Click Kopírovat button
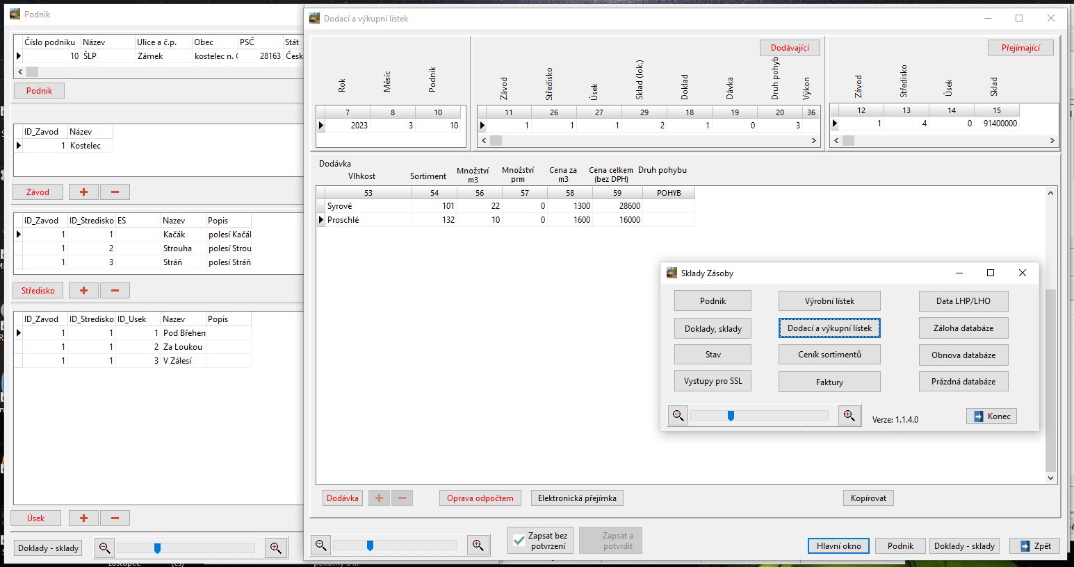Viewport: 1074px width, 567px height. pos(868,498)
